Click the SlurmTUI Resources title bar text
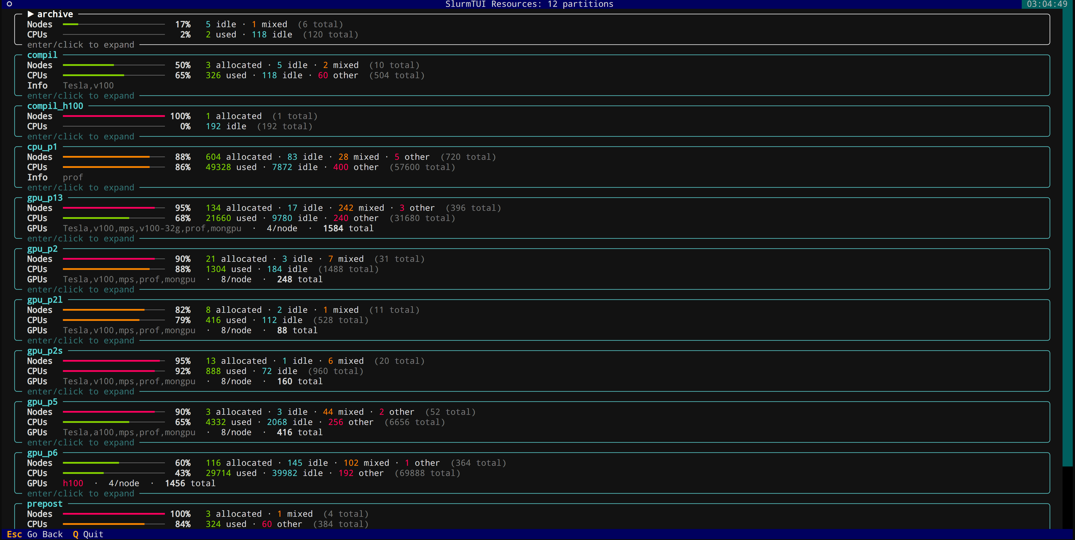The height and width of the screenshot is (540, 1075). click(x=529, y=4)
